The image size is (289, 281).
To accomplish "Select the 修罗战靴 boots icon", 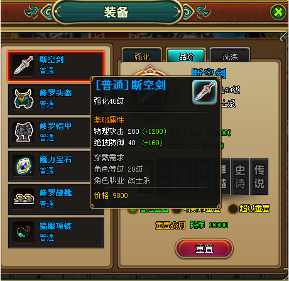I will click(23, 199).
